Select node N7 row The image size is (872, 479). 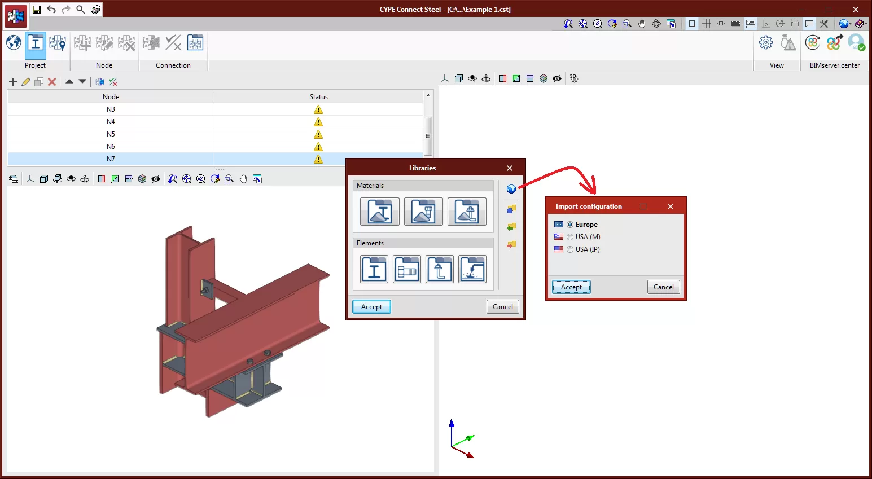point(215,159)
